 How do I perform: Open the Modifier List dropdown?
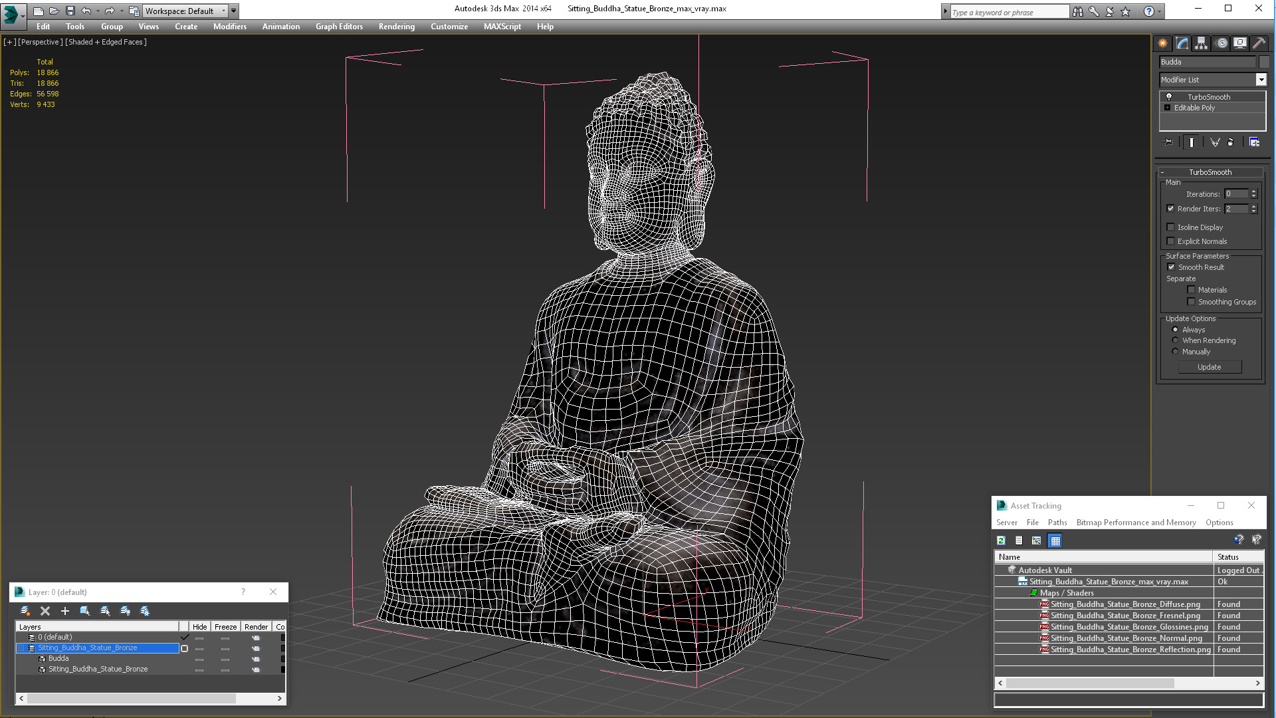[x=1261, y=80]
